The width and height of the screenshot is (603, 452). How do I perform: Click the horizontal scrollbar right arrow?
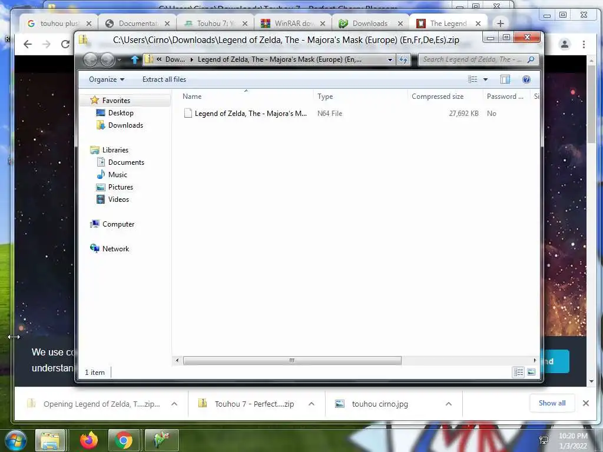coord(535,360)
